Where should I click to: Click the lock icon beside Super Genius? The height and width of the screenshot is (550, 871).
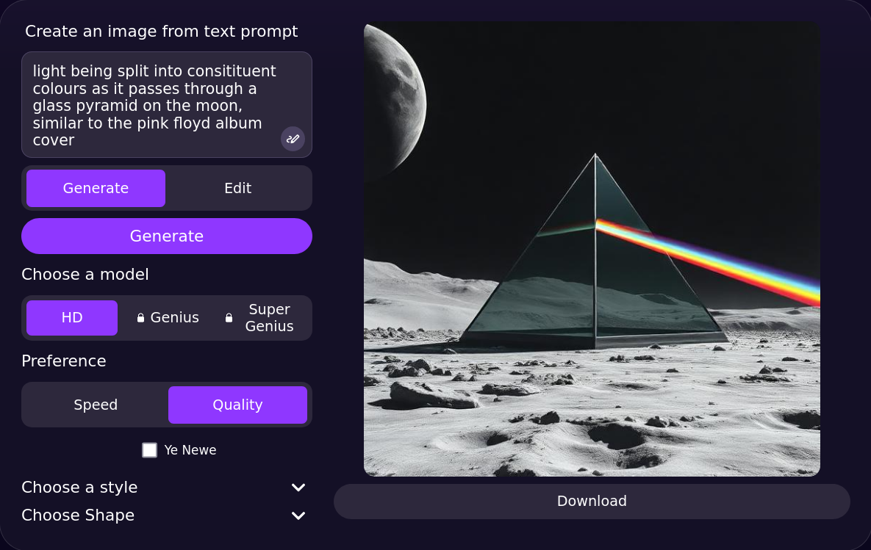229,317
